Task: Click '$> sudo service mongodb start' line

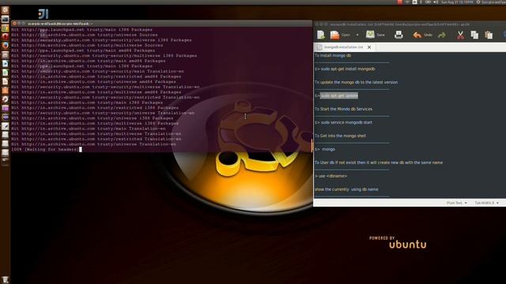Action: click(x=343, y=122)
